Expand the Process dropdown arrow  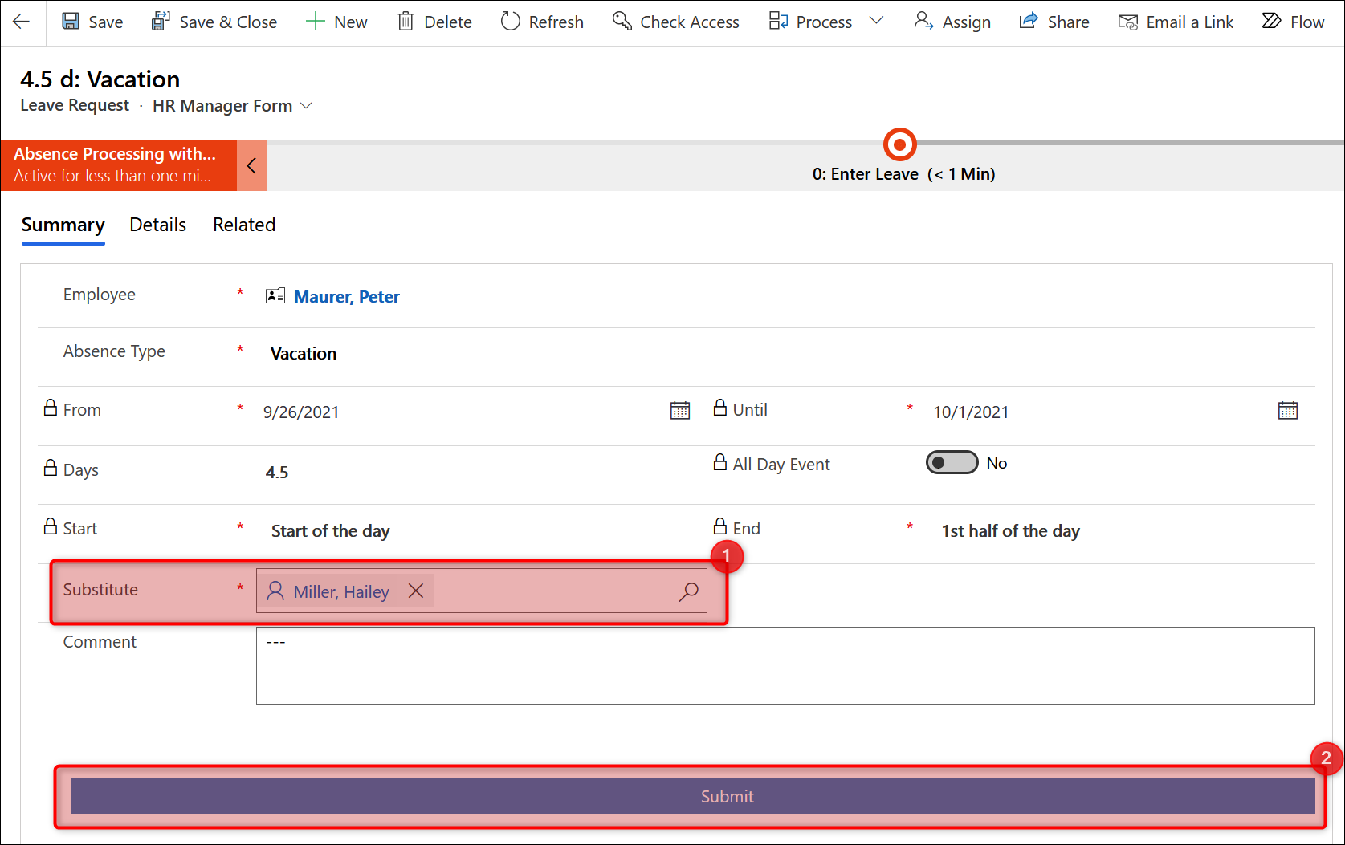tap(877, 21)
